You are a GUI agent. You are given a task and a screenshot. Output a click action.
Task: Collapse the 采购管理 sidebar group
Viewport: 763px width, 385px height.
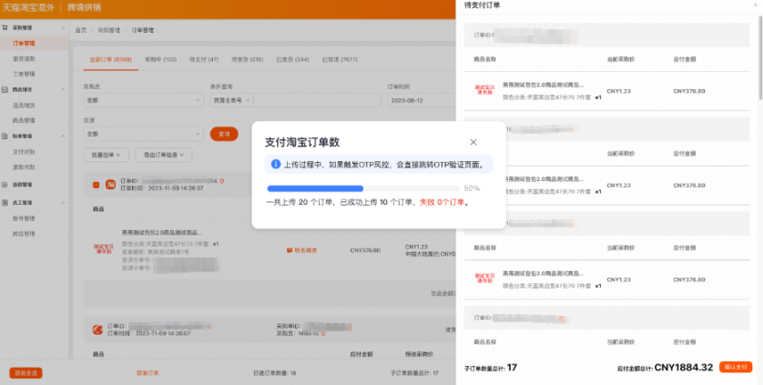click(x=63, y=27)
